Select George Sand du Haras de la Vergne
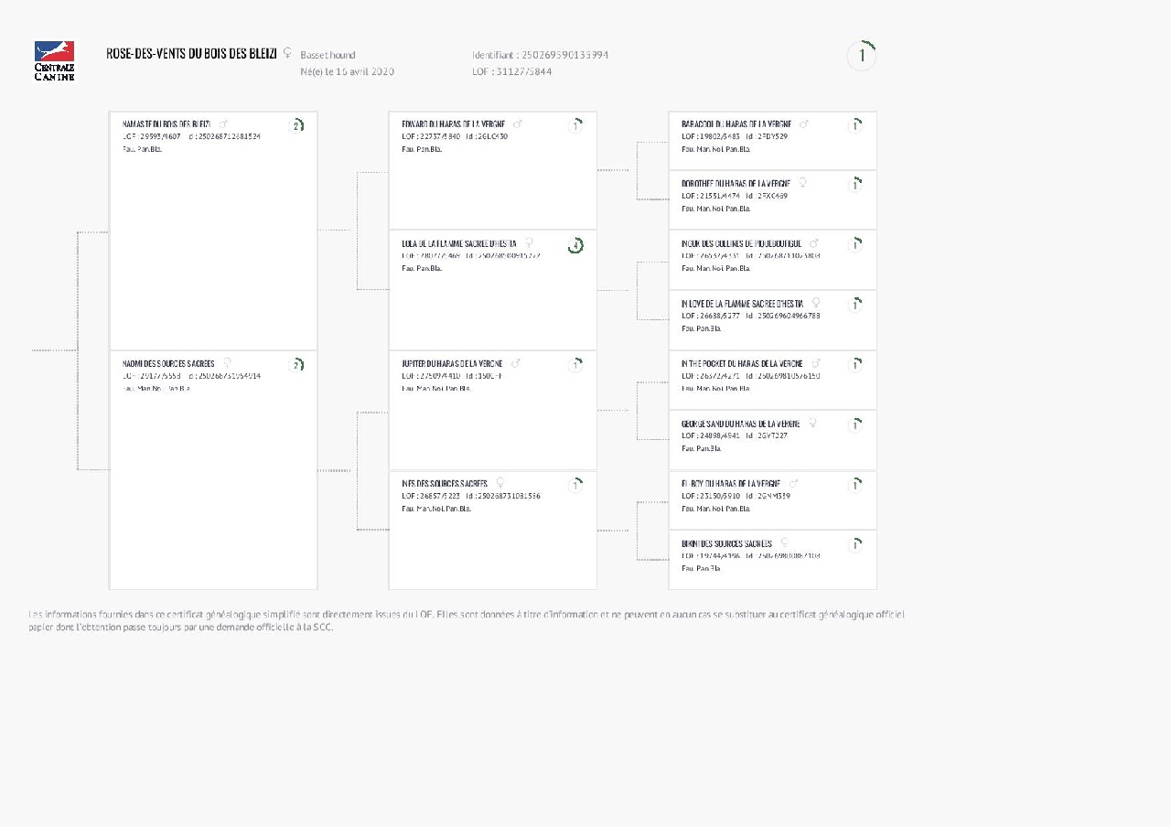The width and height of the screenshot is (1171, 827). click(740, 424)
